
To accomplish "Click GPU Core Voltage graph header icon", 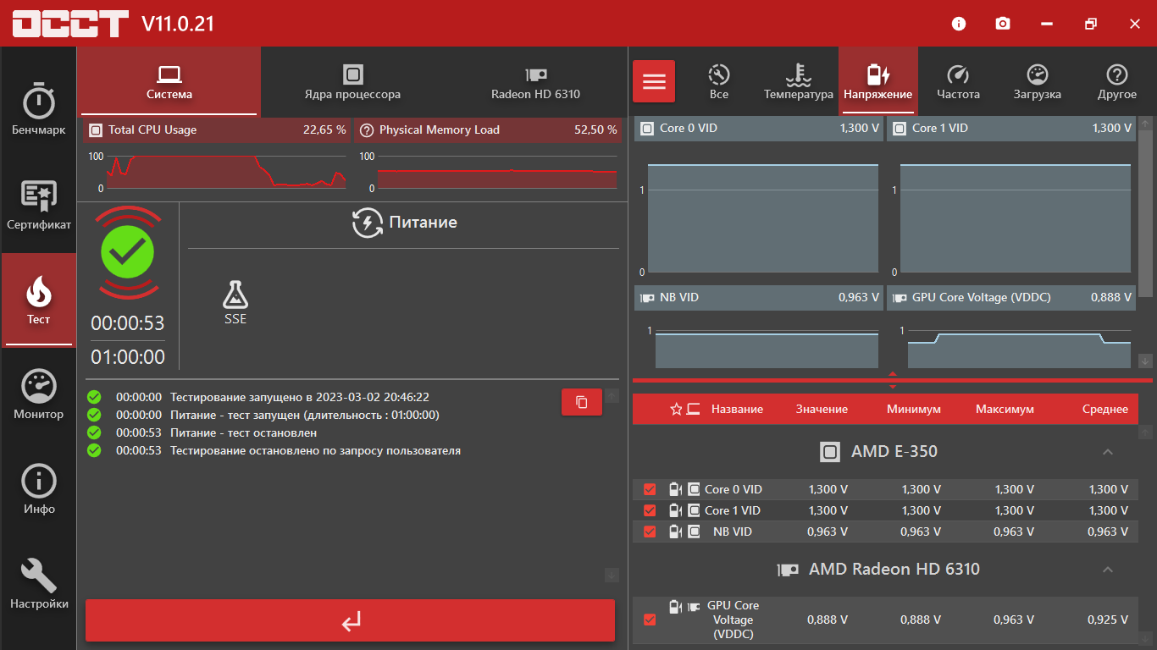I will point(900,298).
